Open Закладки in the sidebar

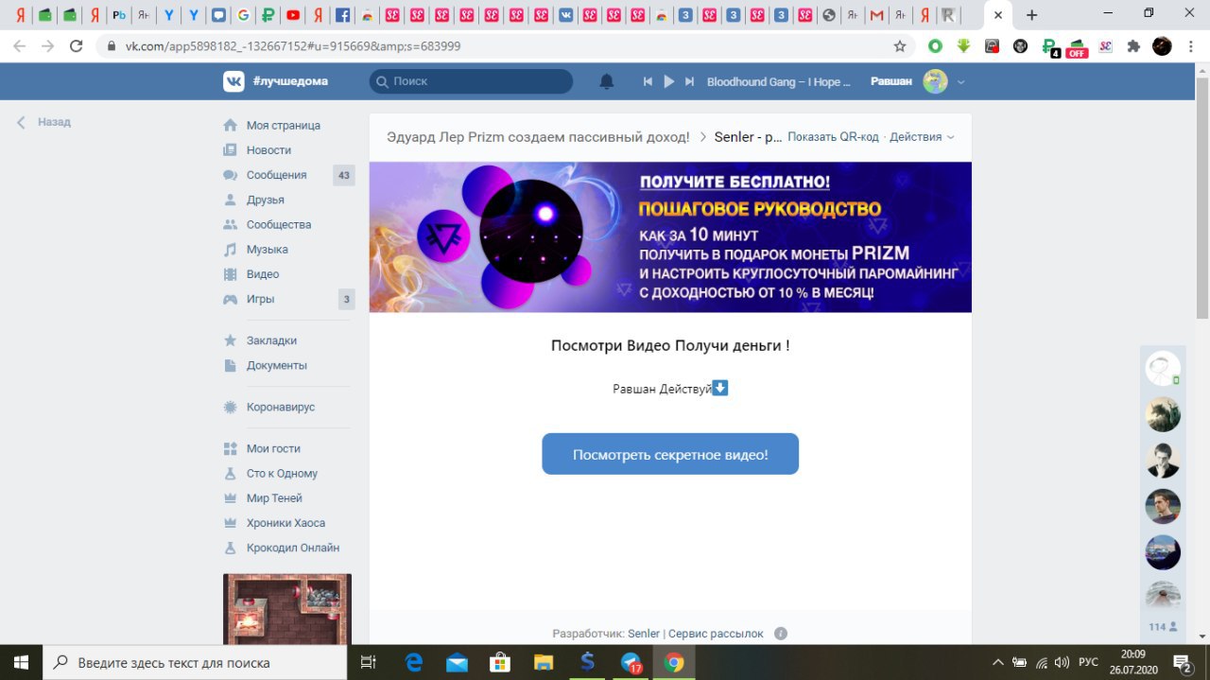(x=271, y=340)
